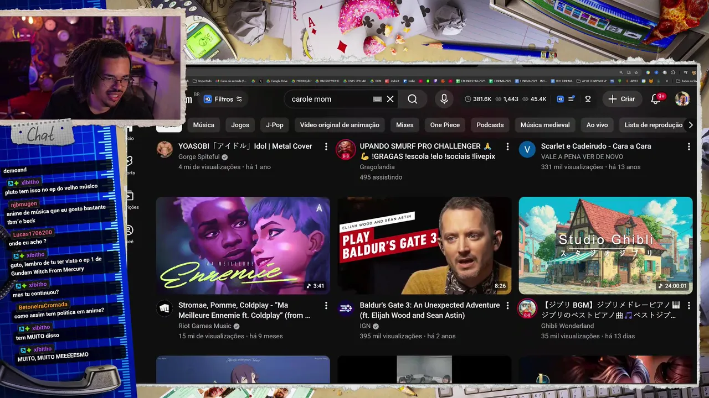
Task: Open the ジブリ BGM piano video title
Action: [x=610, y=310]
